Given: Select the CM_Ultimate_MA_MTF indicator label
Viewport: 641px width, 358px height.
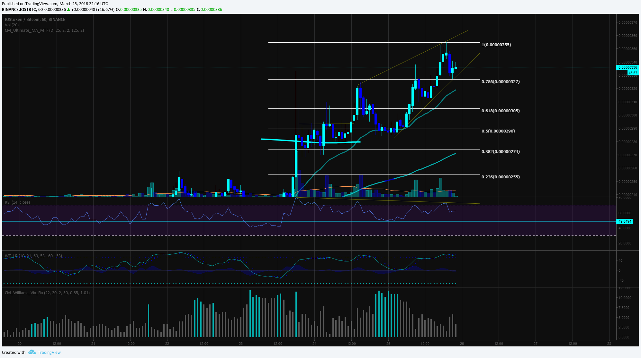Looking at the screenshot, I should click(x=44, y=30).
